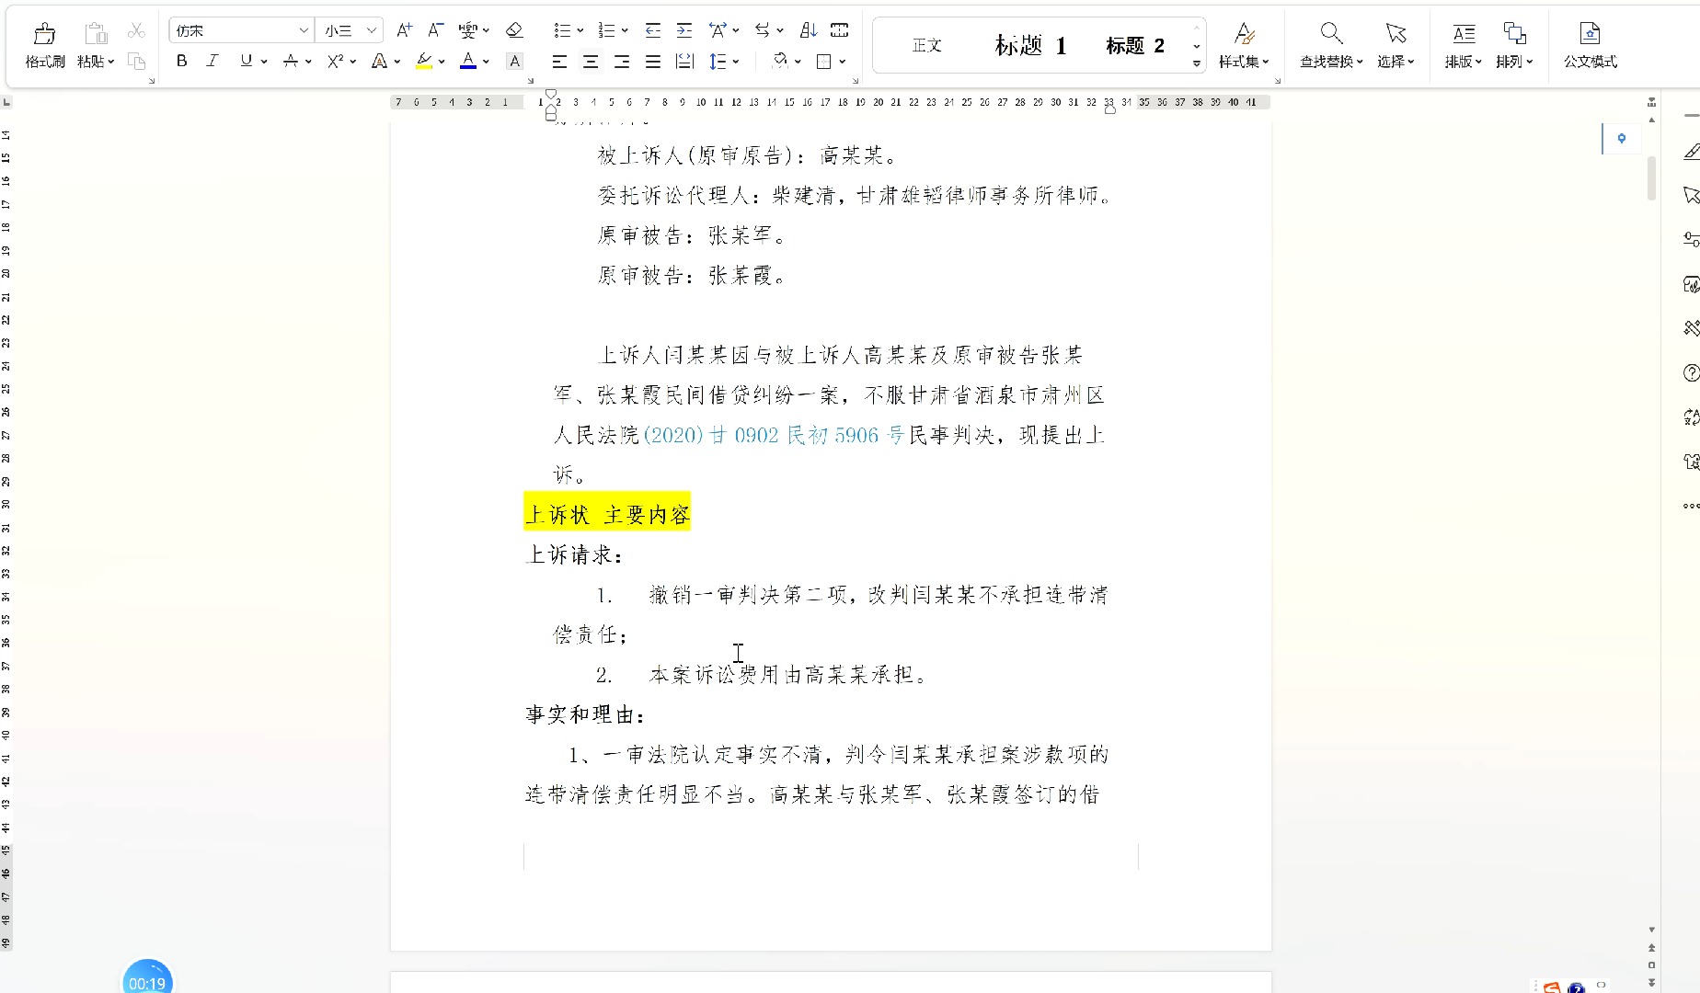Decrease font size with the A- icon
The image size is (1700, 993).
(x=436, y=30)
